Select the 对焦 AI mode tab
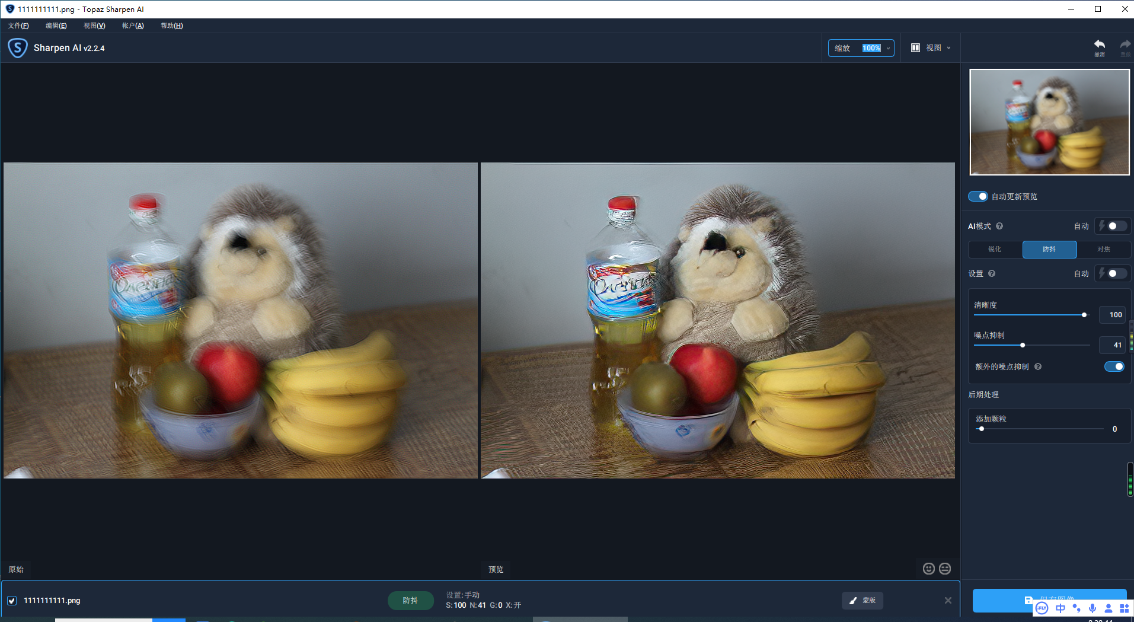This screenshot has height=622, width=1134. click(1104, 250)
